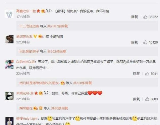Click thumbs-up icon beside 7041

coord(147,74)
